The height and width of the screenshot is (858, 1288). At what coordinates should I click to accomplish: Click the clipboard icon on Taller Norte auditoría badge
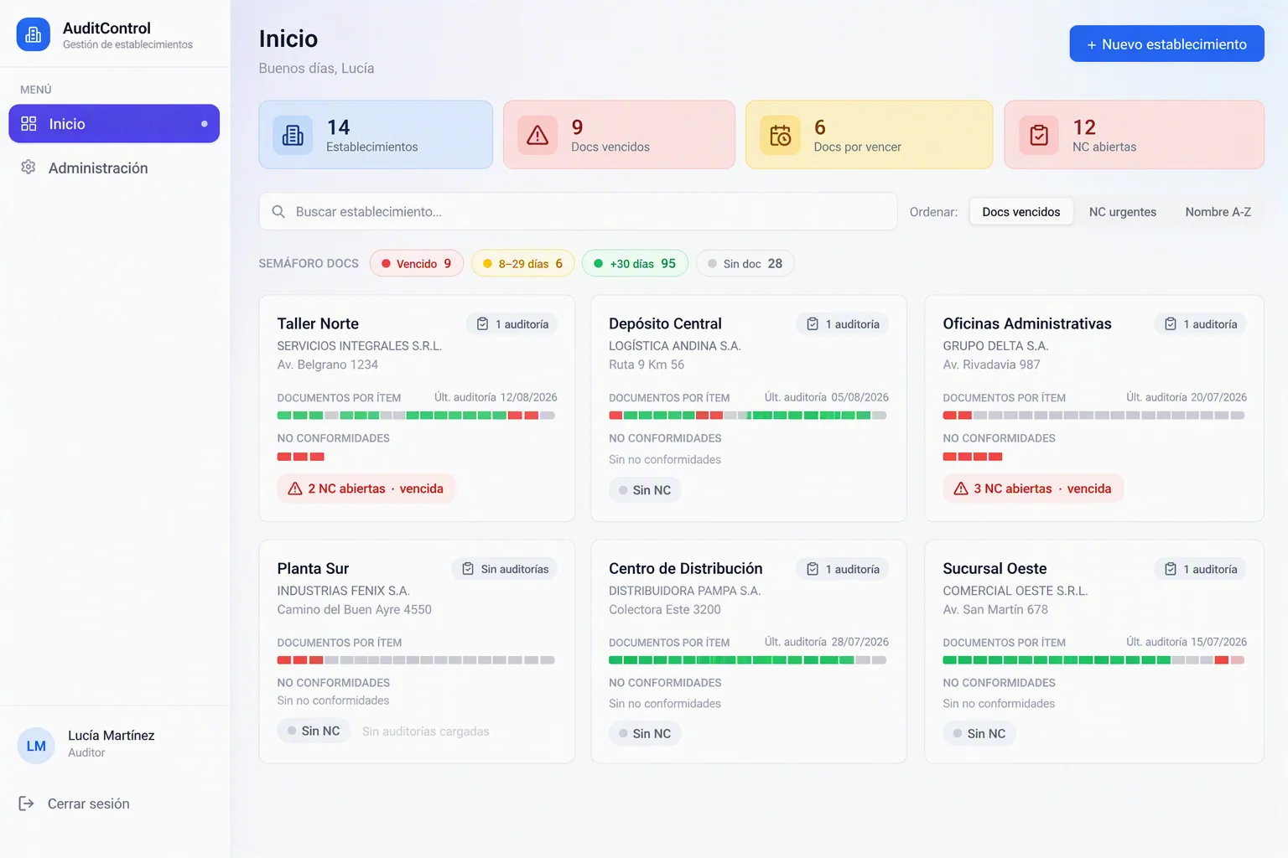[483, 324]
